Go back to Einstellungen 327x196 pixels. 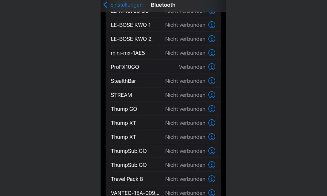pos(126,5)
